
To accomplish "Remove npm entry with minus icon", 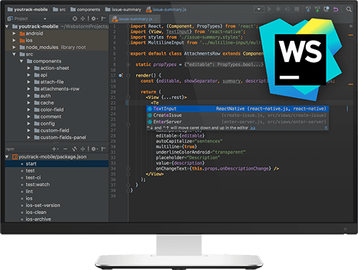I will click(65, 149).
